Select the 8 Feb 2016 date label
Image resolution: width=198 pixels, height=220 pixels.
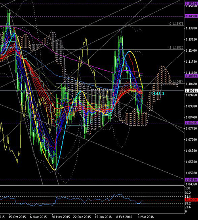pos(124,217)
